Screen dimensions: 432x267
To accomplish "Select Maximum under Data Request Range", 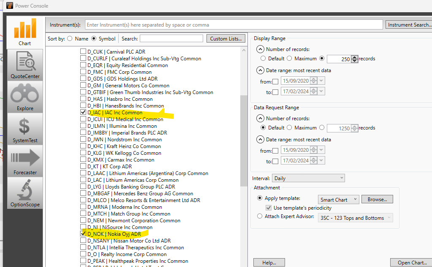I will click(289, 127).
